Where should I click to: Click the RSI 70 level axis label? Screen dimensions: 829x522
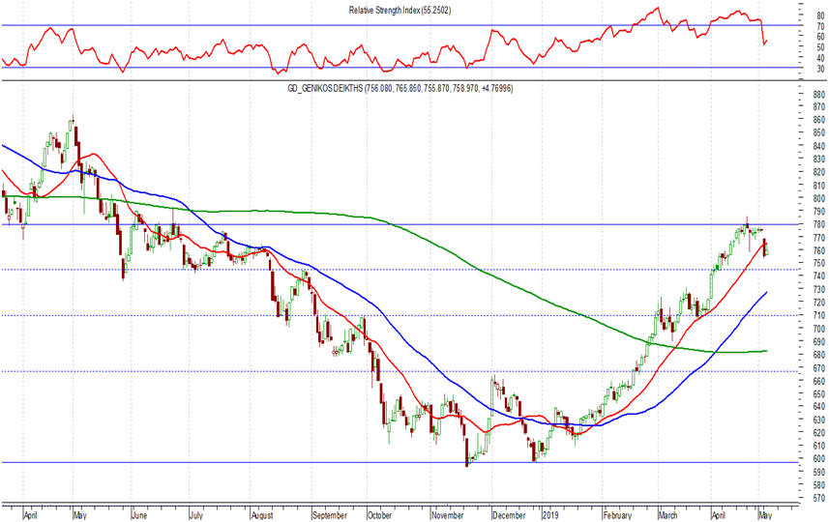click(x=820, y=26)
